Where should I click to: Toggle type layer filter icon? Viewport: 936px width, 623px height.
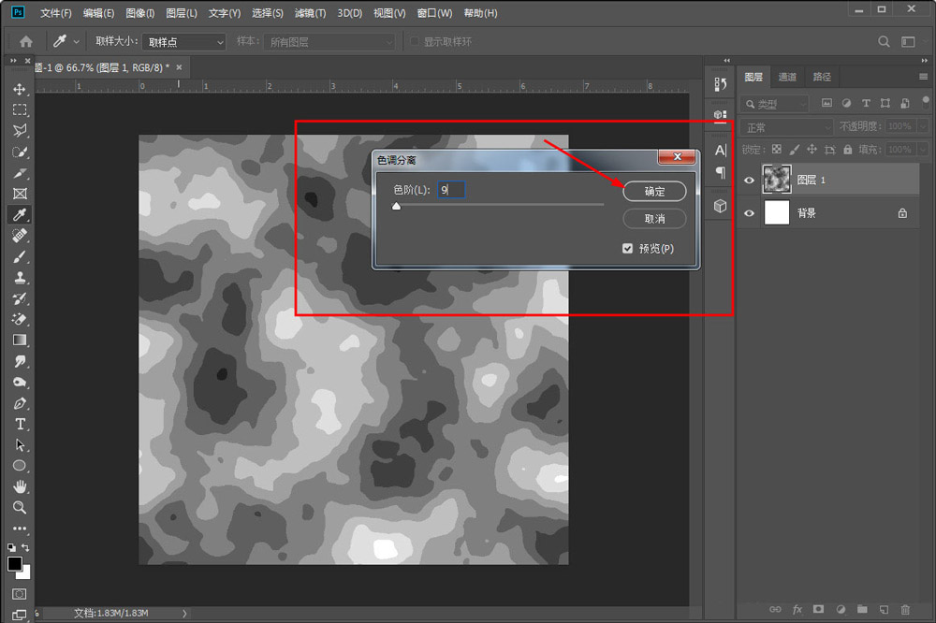(x=866, y=103)
